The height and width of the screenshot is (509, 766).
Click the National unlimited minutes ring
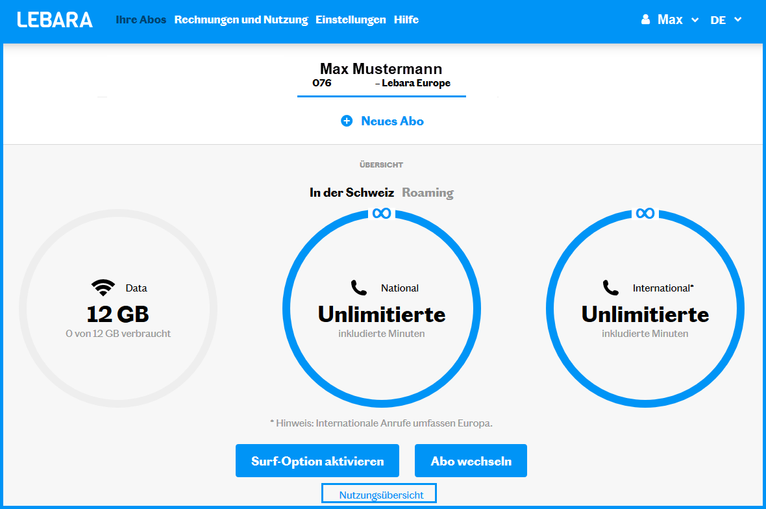click(382, 308)
